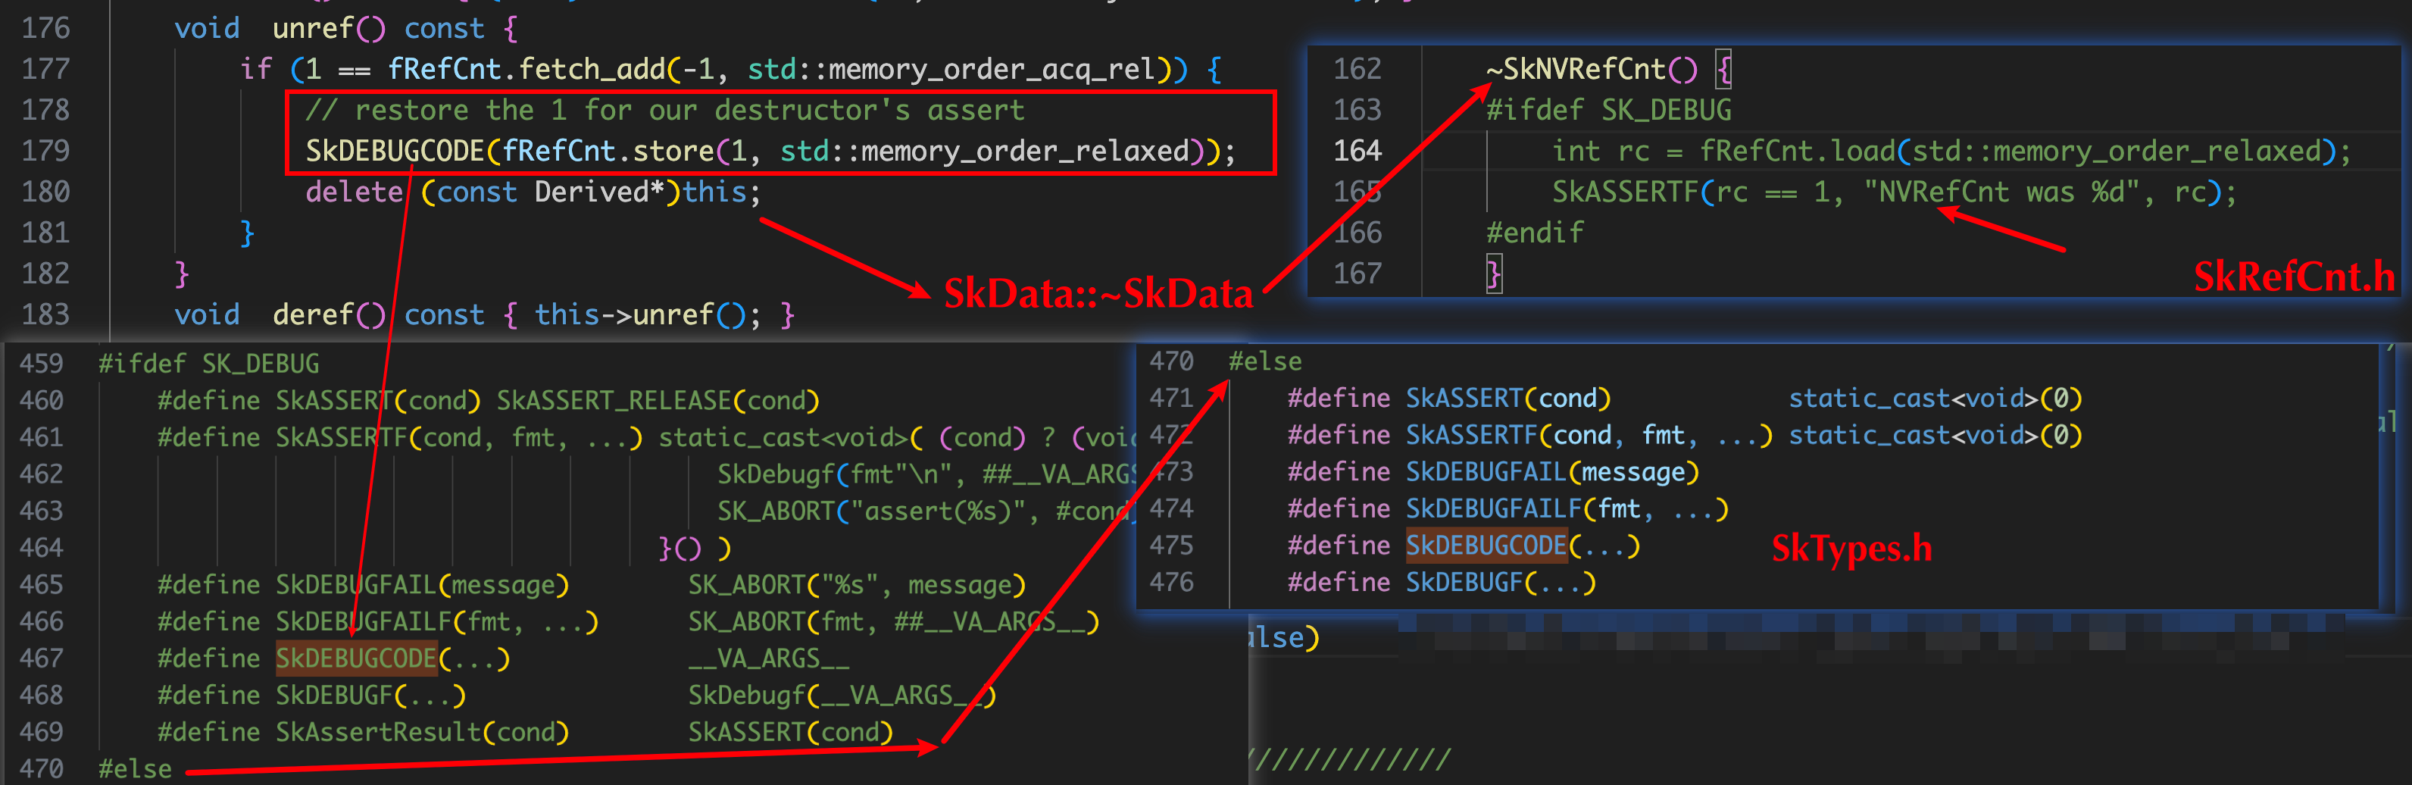
Task: Click line number 475 in the gutter
Action: coord(1171,546)
